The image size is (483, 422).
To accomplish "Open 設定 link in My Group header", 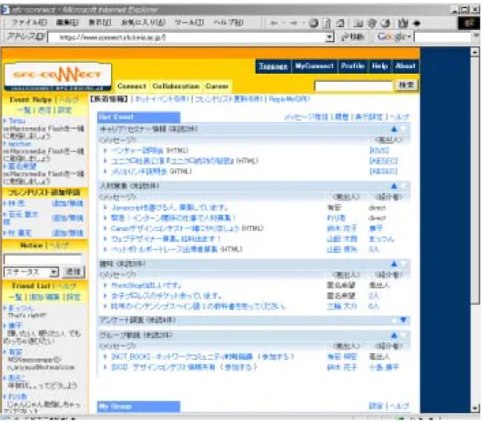I will 376,407.
